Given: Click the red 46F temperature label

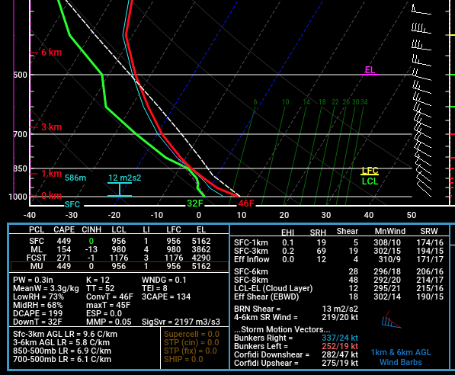Looking at the screenshot, I should tap(246, 204).
